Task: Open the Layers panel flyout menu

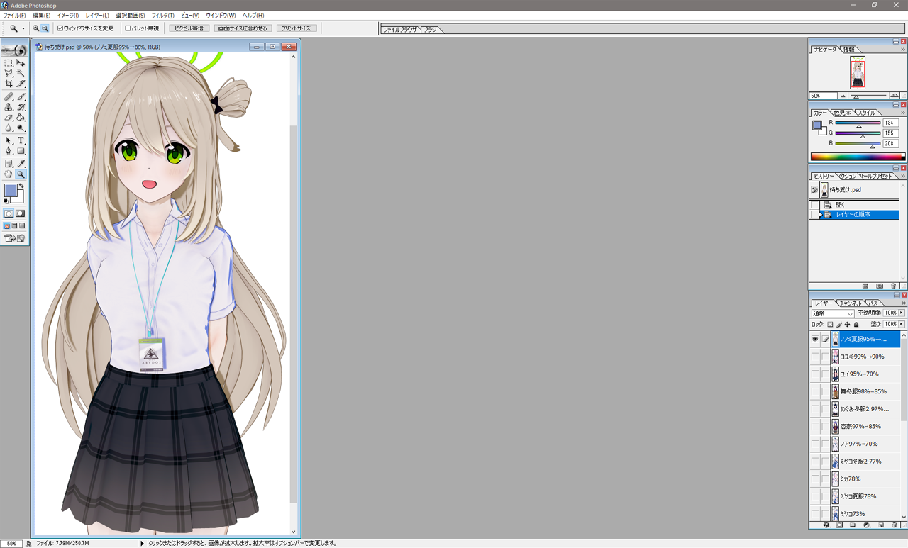Action: (x=903, y=303)
